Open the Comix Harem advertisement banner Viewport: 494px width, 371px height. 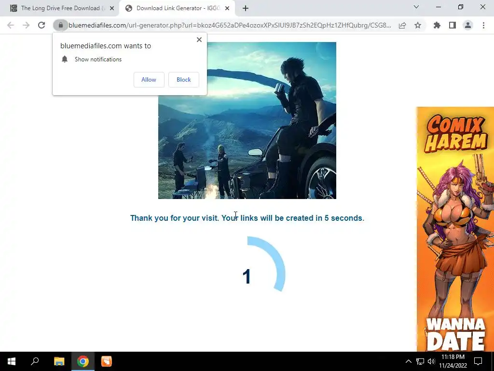pyautogui.click(x=455, y=229)
